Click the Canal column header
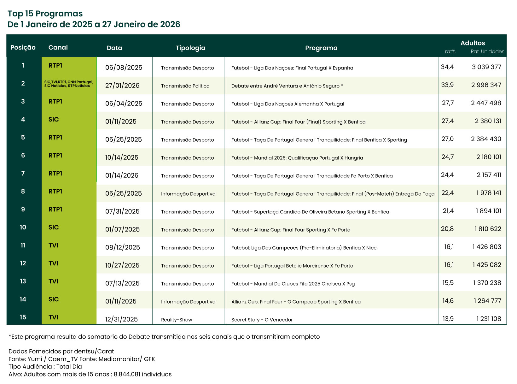The height and width of the screenshot is (384, 517). [x=58, y=48]
